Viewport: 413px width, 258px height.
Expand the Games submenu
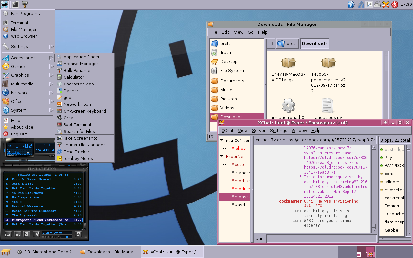28,66
